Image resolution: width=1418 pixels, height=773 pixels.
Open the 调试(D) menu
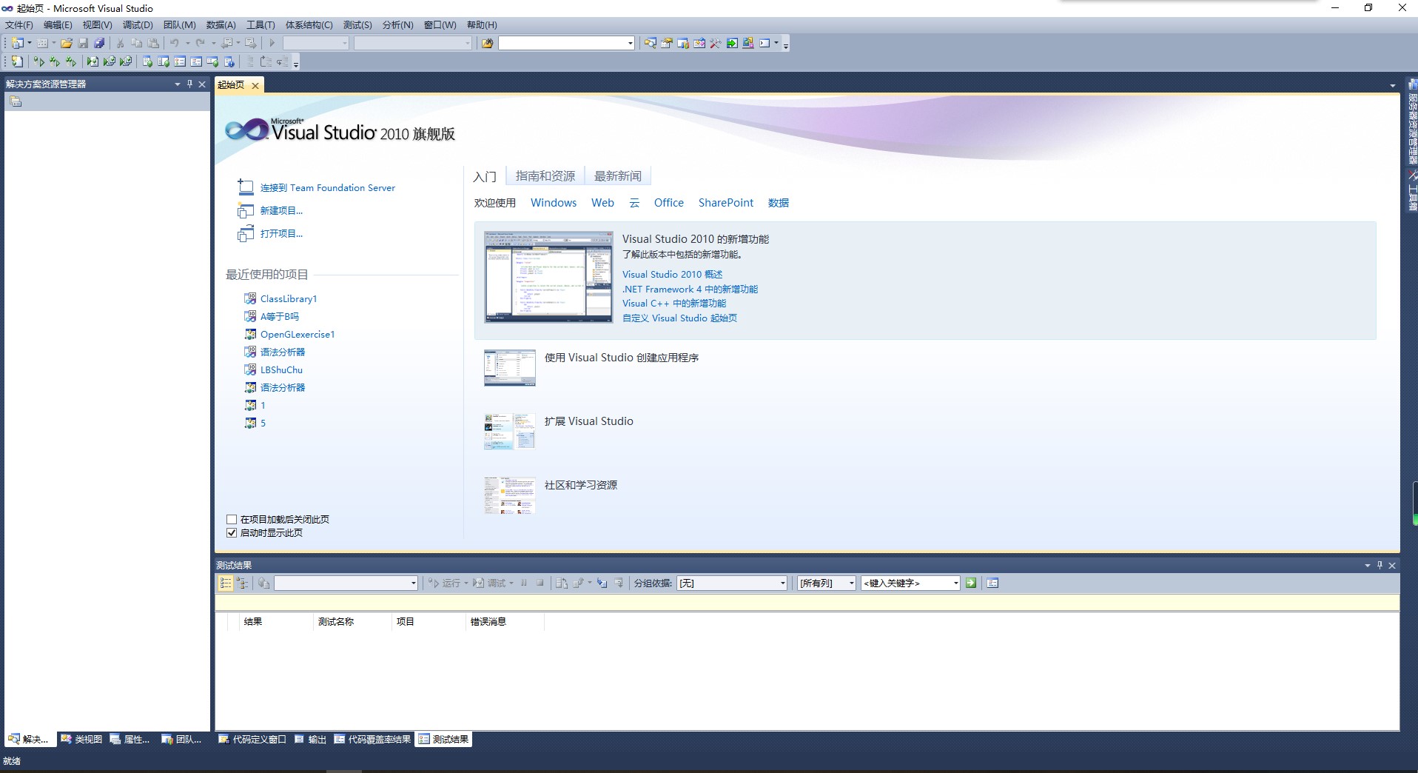(138, 25)
